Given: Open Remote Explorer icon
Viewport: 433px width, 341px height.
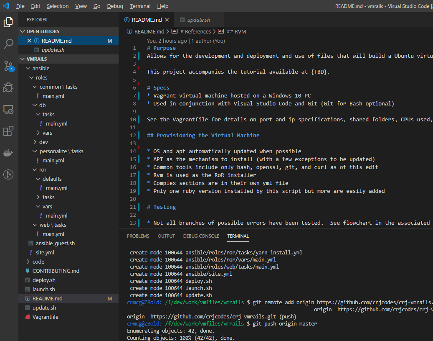Looking at the screenshot, I should (8, 109).
